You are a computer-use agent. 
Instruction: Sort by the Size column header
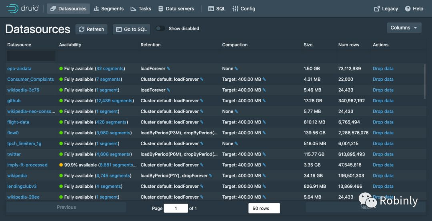point(308,45)
